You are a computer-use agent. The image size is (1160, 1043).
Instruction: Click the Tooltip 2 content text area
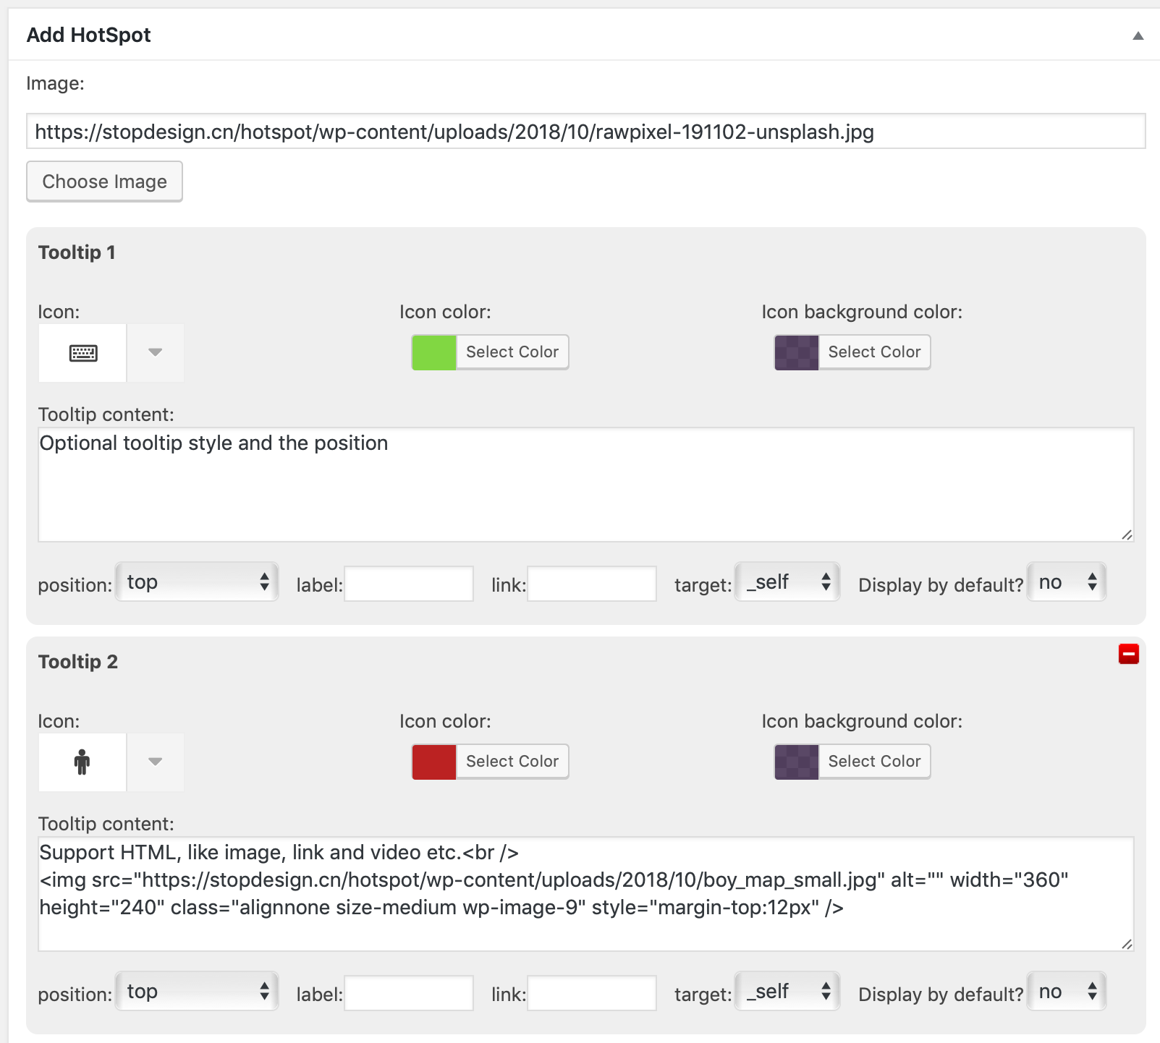pos(585,893)
